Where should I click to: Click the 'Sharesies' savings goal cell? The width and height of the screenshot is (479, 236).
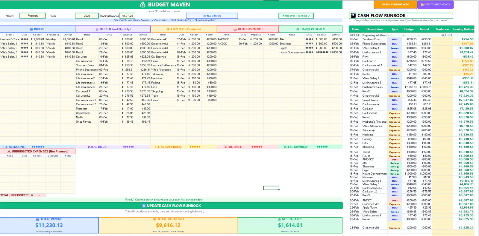pyautogui.click(x=292, y=44)
